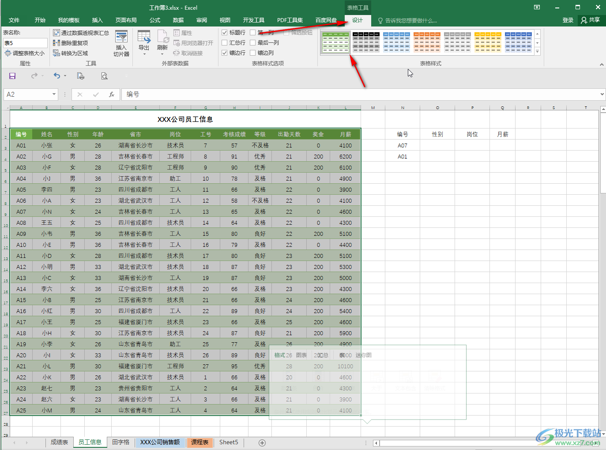Click Insert Slicer (插入切片器) icon
Image resolution: width=606 pixels, height=450 pixels.
[x=121, y=43]
